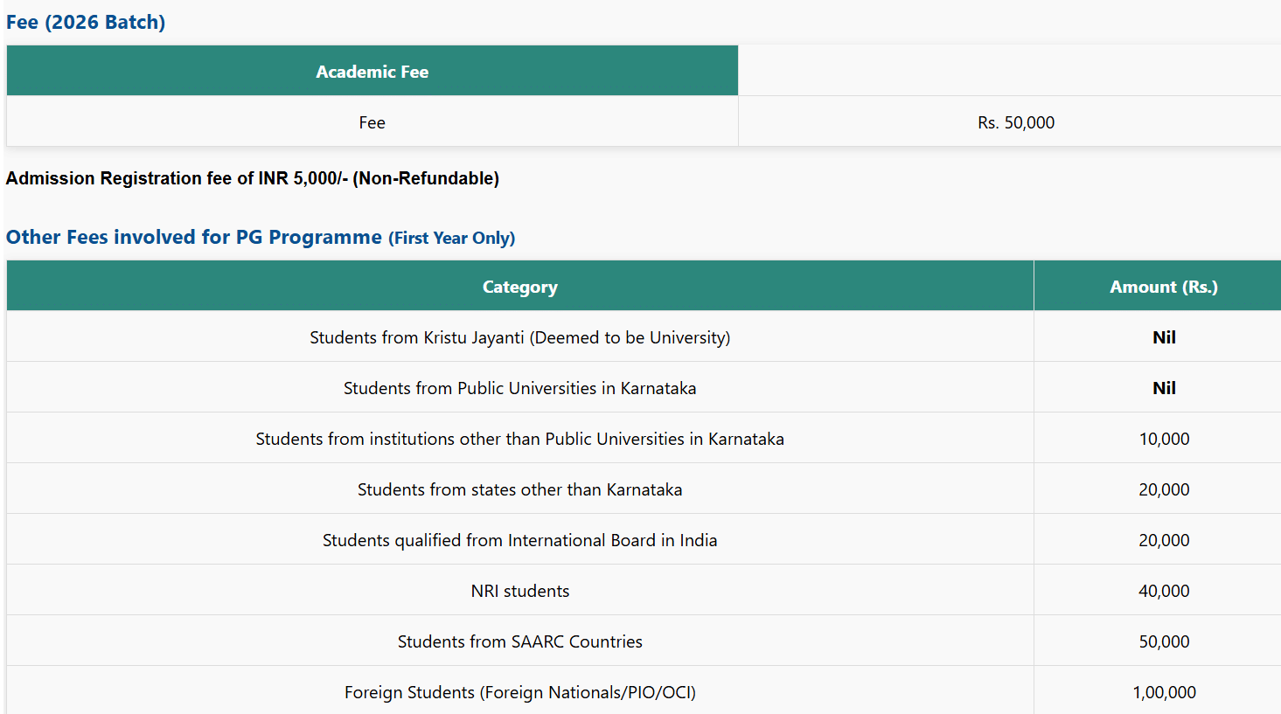Click the "Fee (2026 Batch)" heading
This screenshot has width=1281, height=714.
86,22
